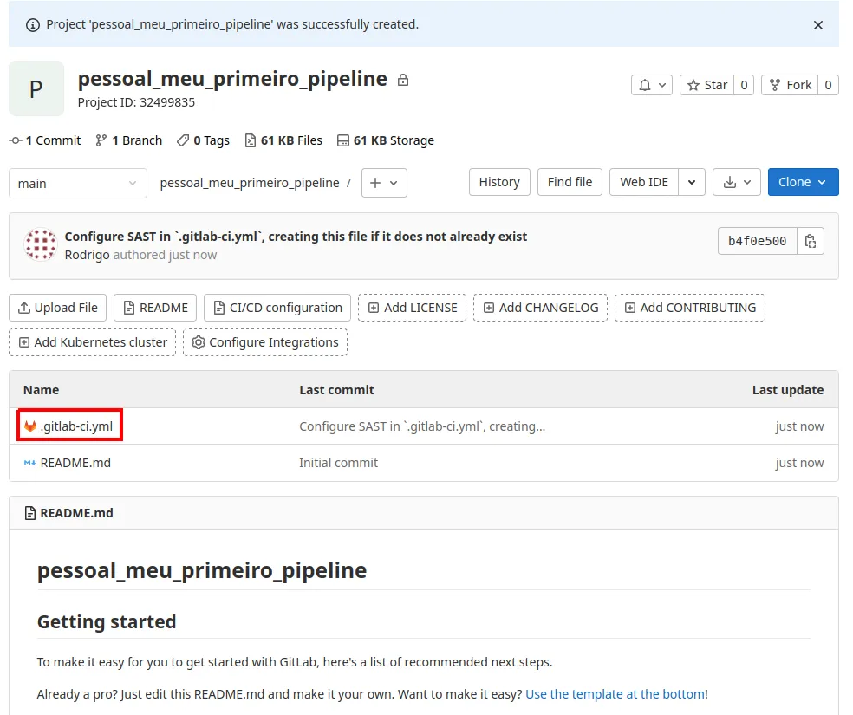This screenshot has height=715, width=853.
Task: Click the README.md header of the preview panel
Action: click(x=76, y=513)
